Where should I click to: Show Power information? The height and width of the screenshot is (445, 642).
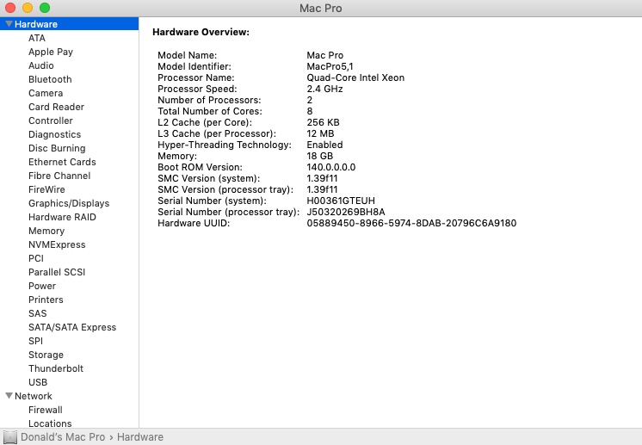tap(42, 286)
